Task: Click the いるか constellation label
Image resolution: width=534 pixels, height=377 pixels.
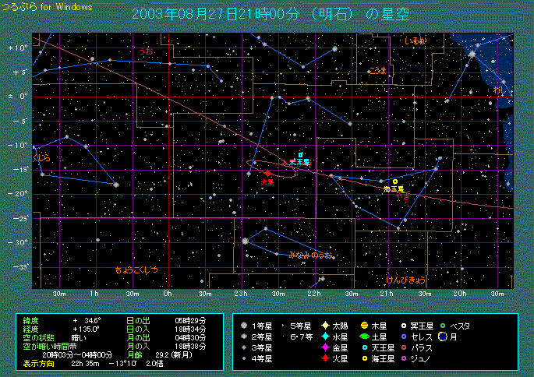Action: [x=416, y=41]
